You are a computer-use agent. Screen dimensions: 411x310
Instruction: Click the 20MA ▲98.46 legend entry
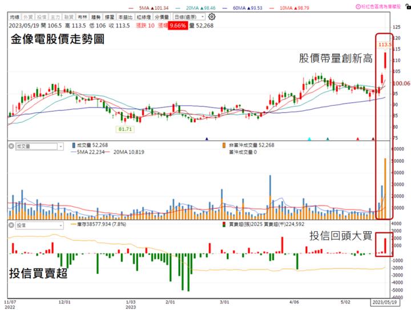point(196,8)
